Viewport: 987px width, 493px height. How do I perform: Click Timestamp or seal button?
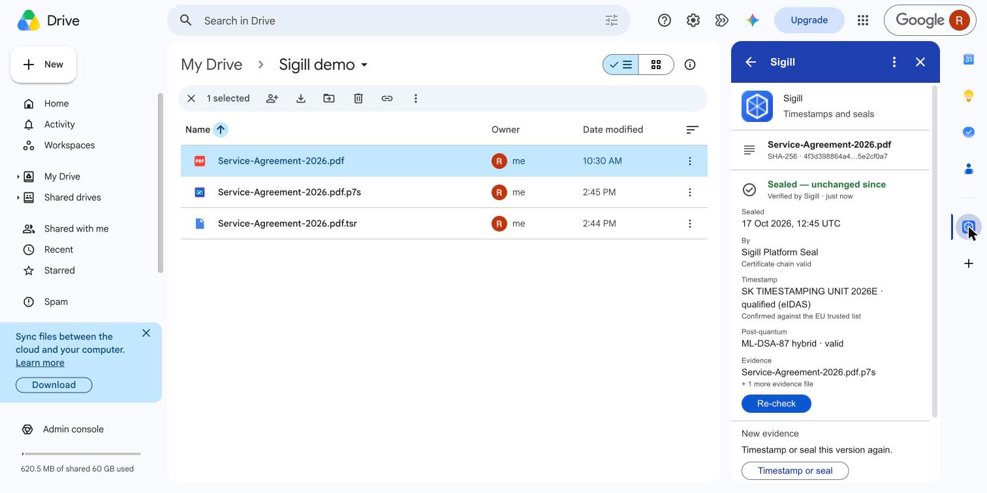(795, 471)
